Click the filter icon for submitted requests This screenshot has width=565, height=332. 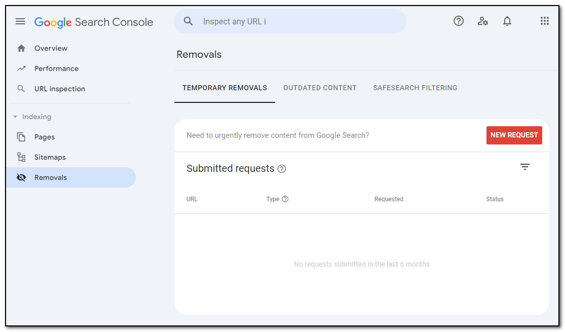click(525, 167)
